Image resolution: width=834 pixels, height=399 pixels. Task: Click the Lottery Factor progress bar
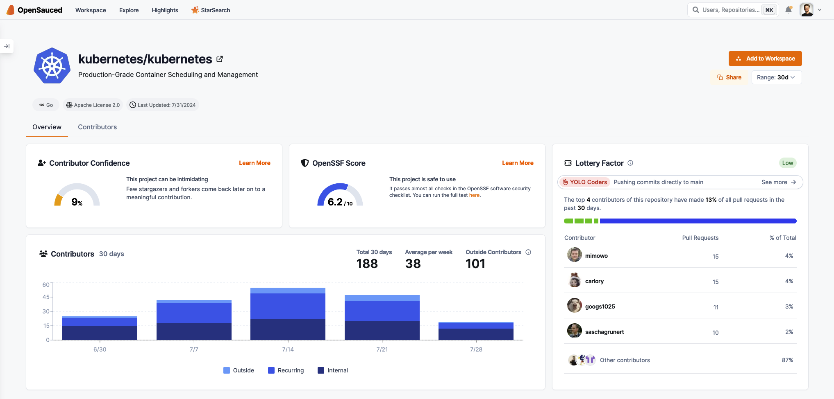(679, 221)
